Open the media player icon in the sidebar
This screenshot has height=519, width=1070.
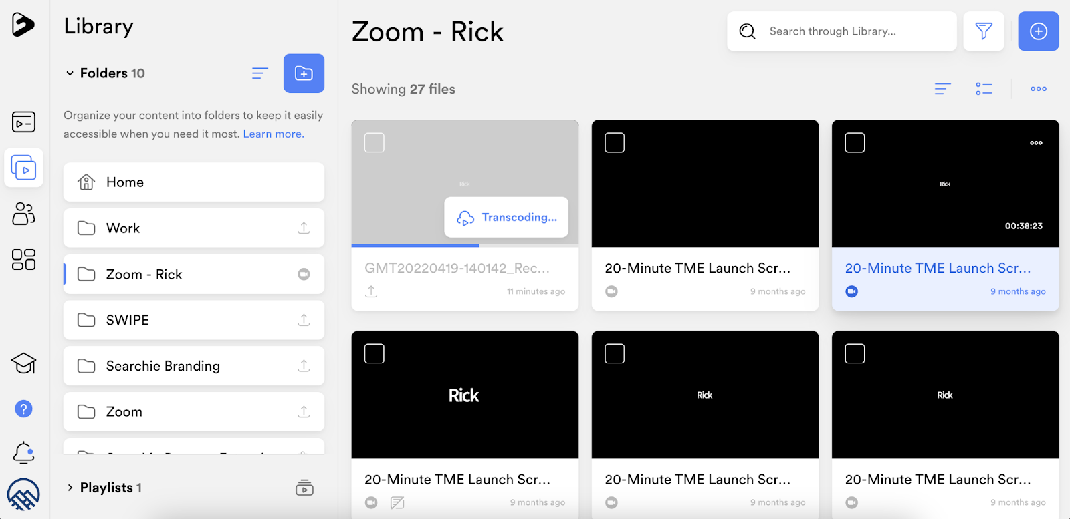(x=23, y=122)
